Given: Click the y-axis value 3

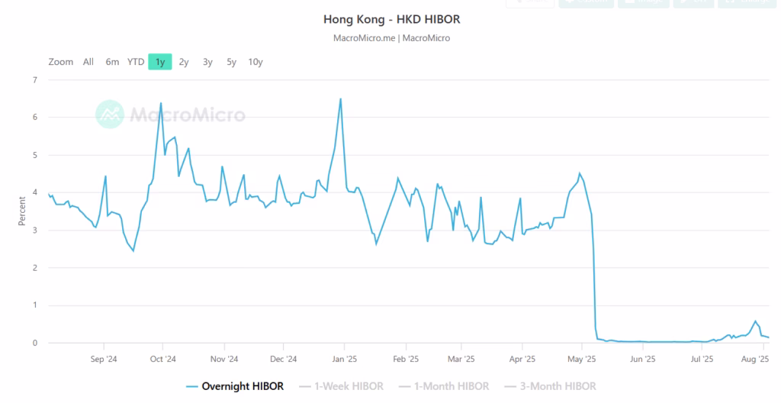Looking at the screenshot, I should coord(35,230).
